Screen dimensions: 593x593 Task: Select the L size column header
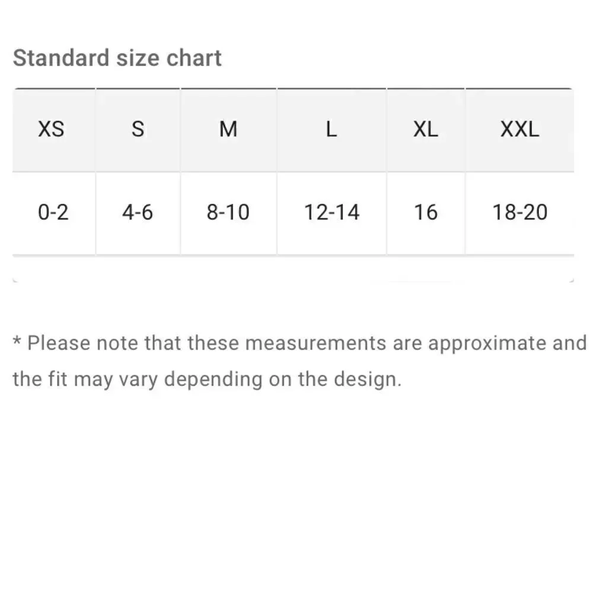tap(331, 130)
